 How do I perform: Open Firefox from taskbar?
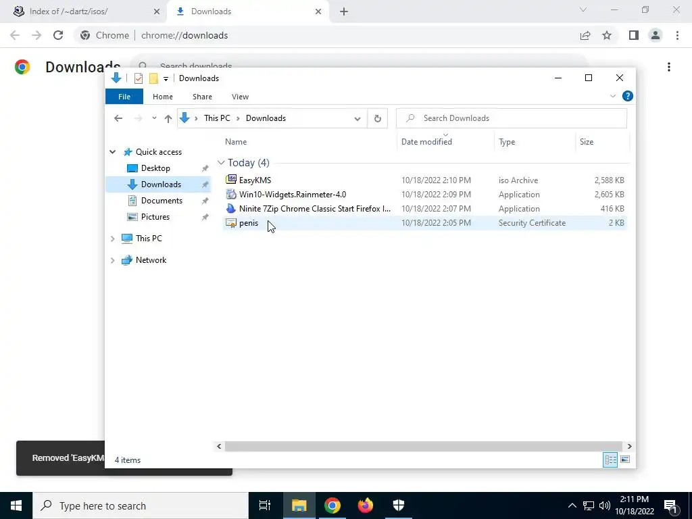point(366,505)
